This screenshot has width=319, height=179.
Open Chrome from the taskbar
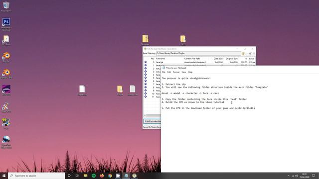[110, 176]
